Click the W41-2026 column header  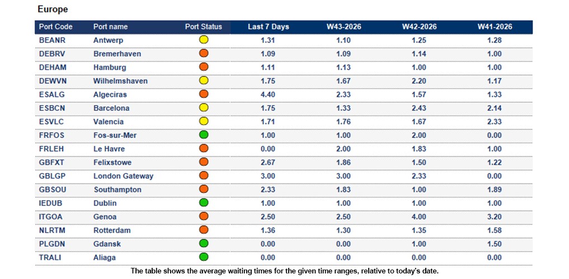pyautogui.click(x=495, y=27)
